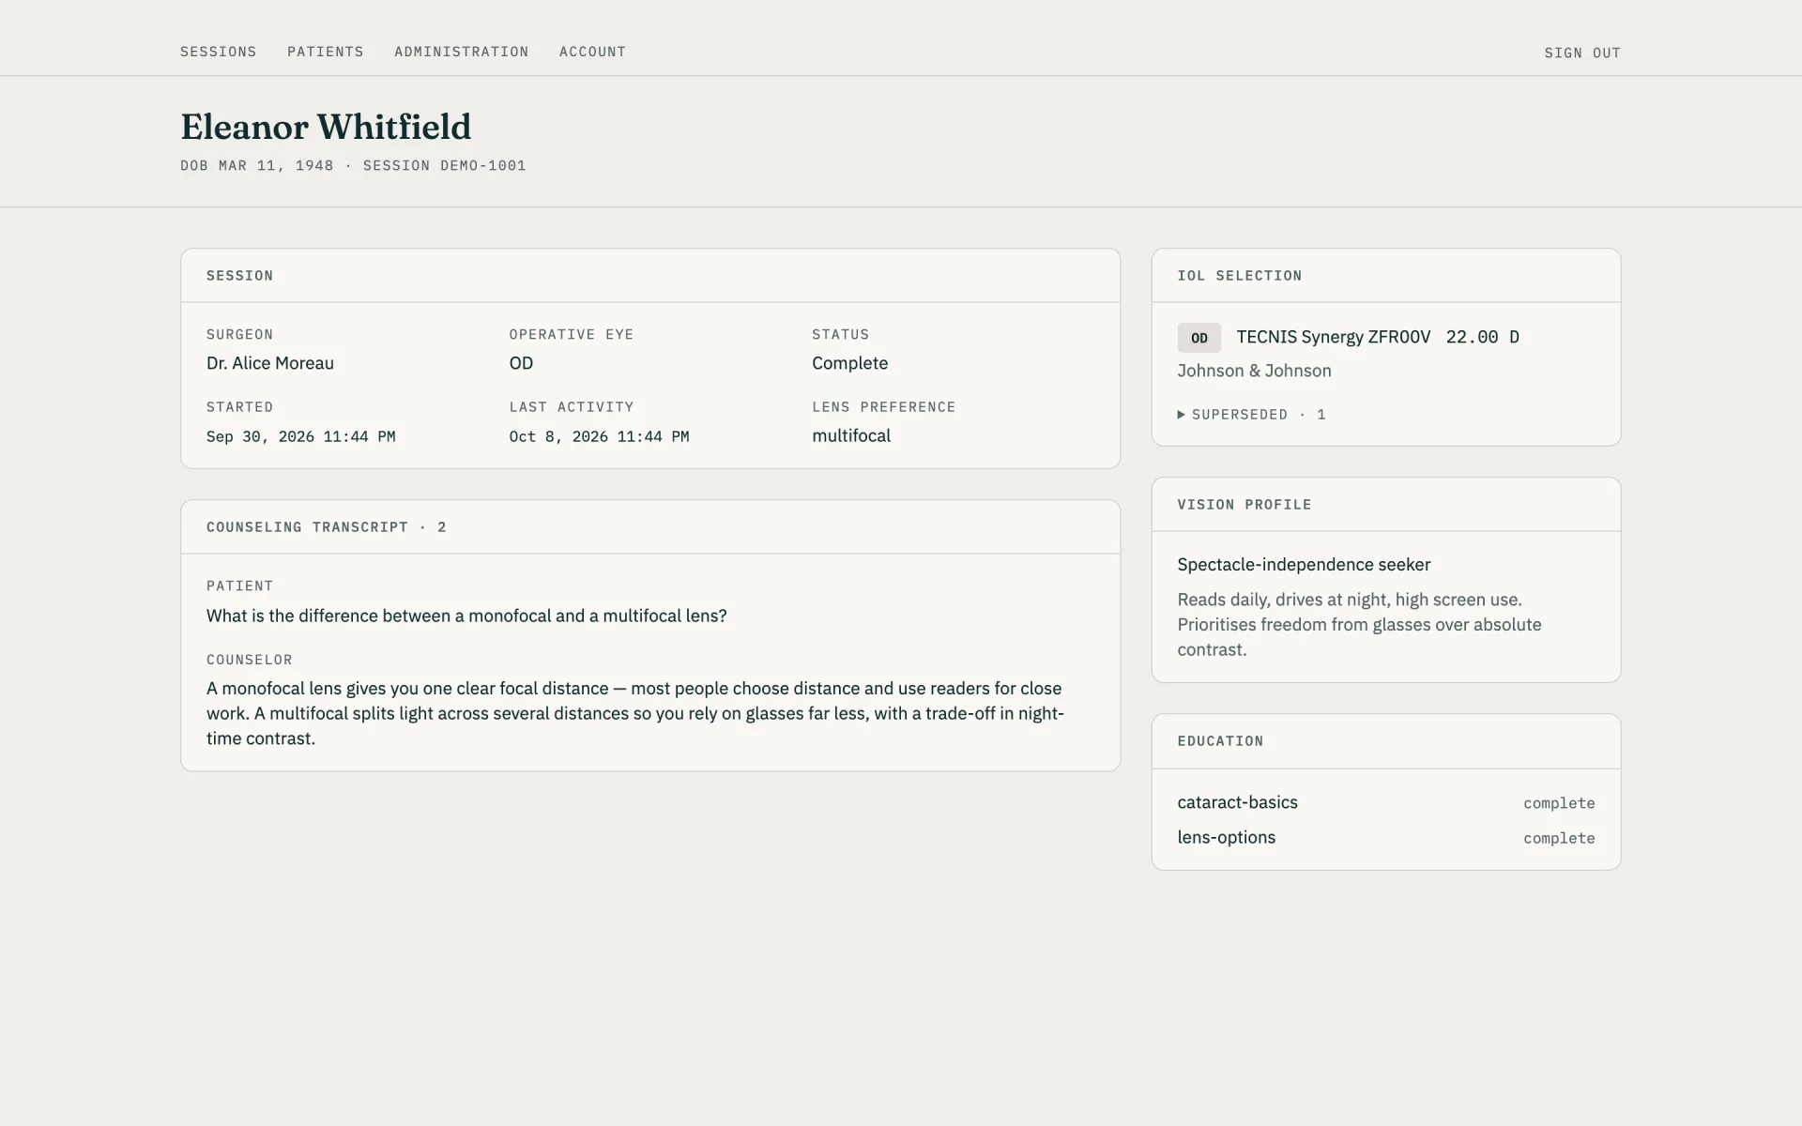Click the started date Sep 30, 2026
1802x1126 pixels.
coord(300,436)
